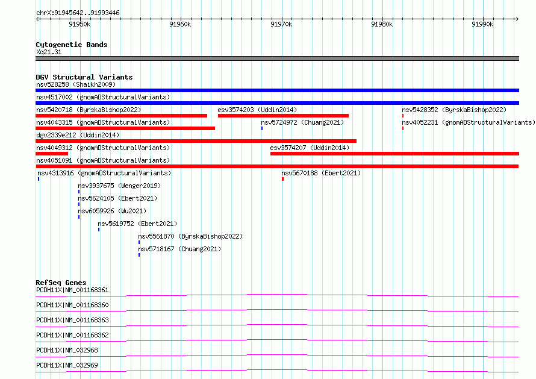
Task: Open dgv2339e212 (Uddin2014) variant label
Action: 78,135
